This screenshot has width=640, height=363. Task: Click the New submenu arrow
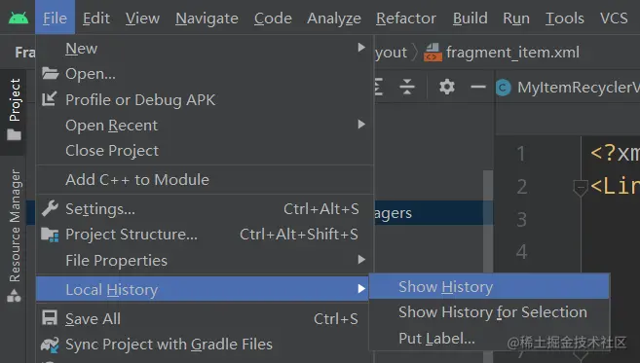click(x=361, y=48)
